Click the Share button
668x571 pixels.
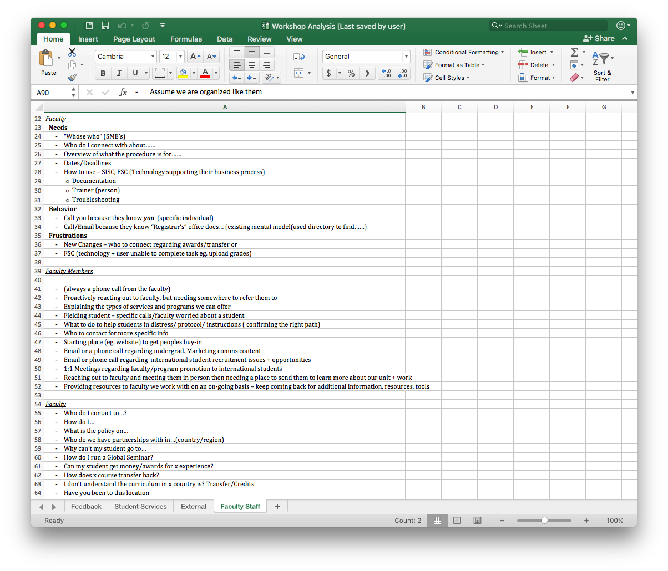(x=599, y=38)
